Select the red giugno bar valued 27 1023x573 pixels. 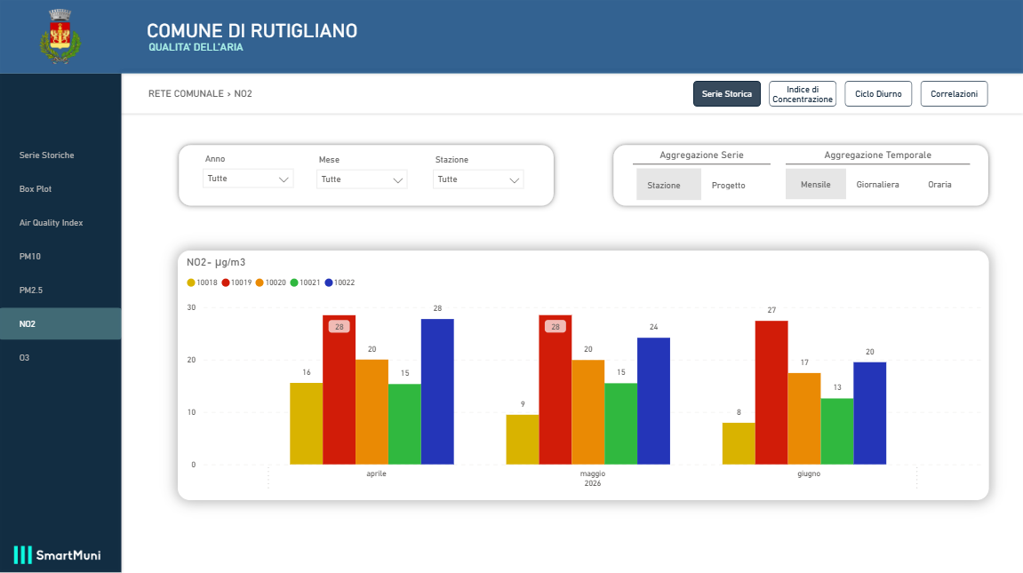[771, 393]
